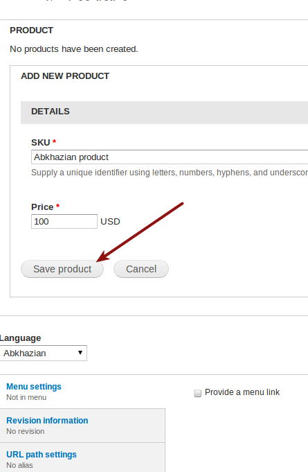
Task: Select the USD currency label
Action: point(110,222)
